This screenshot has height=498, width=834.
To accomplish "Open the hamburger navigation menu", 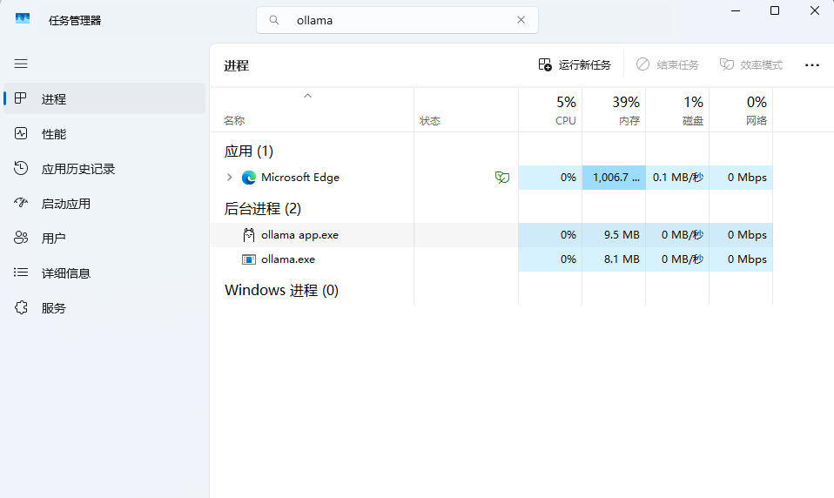I will tap(21, 64).
